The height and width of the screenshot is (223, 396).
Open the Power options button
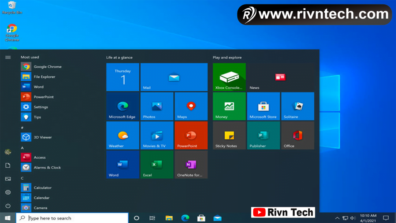tap(8, 206)
